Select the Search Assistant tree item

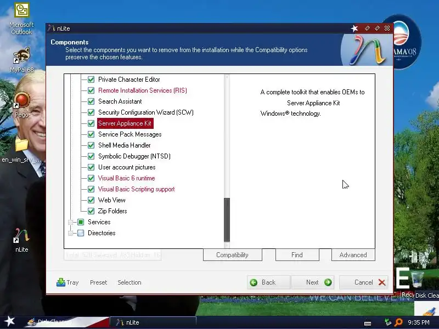tap(120, 101)
